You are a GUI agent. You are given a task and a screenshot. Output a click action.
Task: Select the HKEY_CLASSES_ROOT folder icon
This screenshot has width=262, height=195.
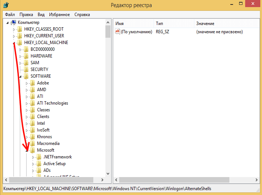(20, 29)
